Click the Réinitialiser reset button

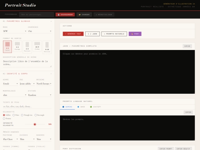click(104, 14)
